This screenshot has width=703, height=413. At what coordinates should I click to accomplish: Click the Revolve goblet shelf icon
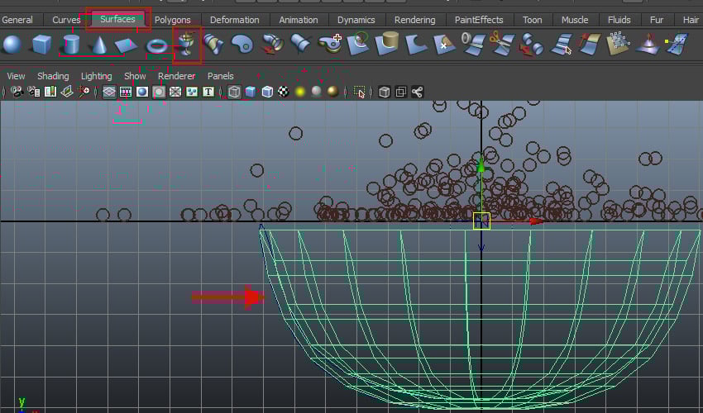click(188, 43)
